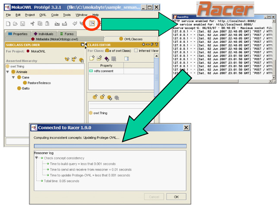Switch to the Properties tab

[18, 34]
